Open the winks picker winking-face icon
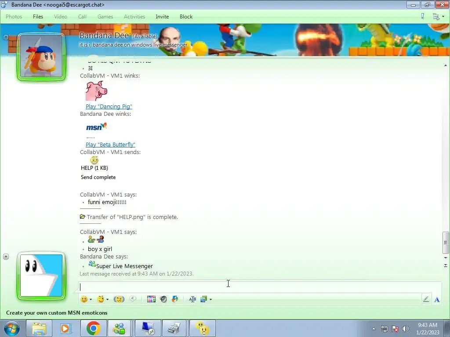 [x=101, y=299]
